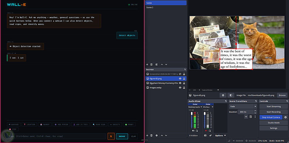Hide images.webp source with eye icon

(x=180, y=88)
